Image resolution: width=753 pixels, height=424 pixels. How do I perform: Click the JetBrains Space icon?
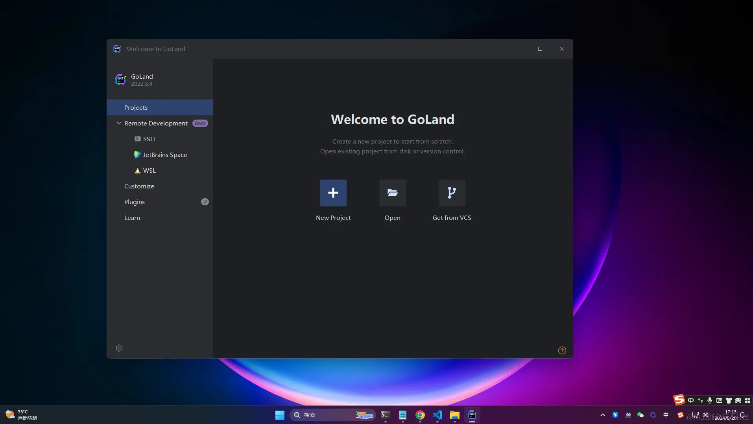[137, 155]
